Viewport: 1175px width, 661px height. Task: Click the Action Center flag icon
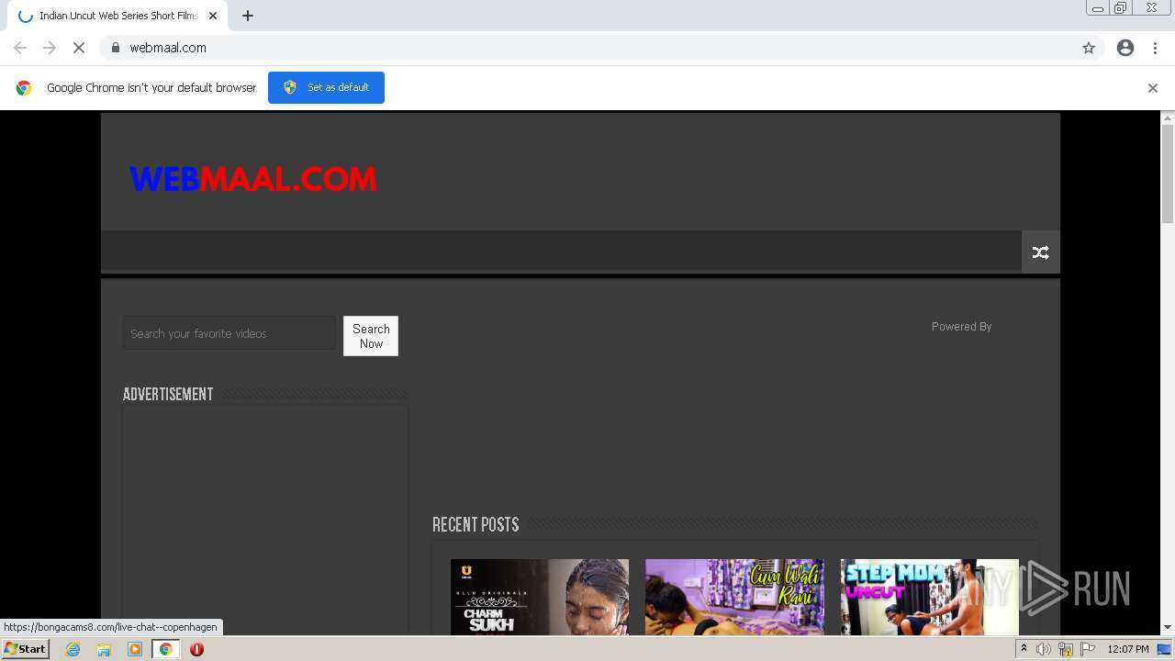coord(1088,649)
